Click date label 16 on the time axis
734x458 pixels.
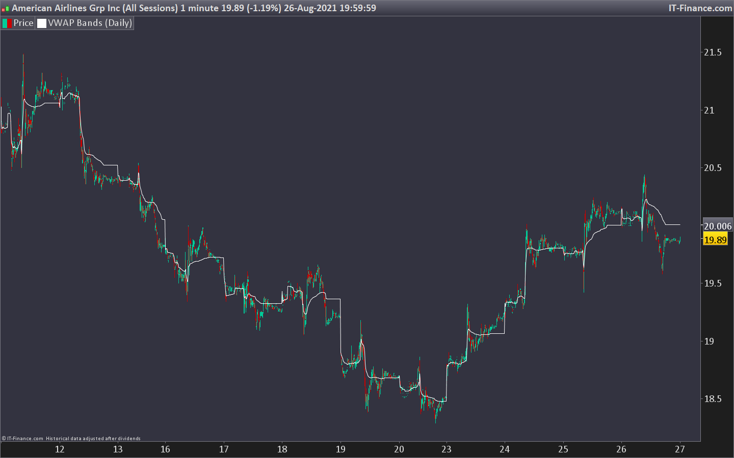[x=165, y=449]
